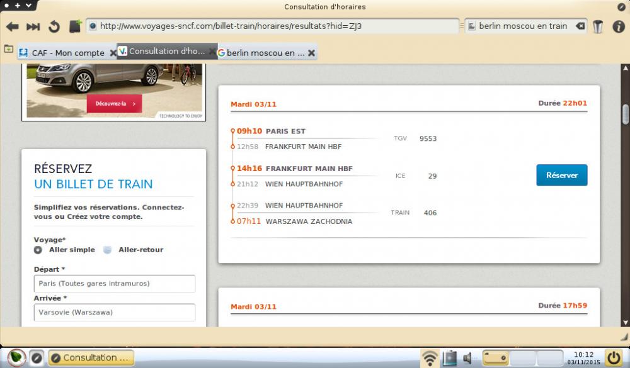The height and width of the screenshot is (368, 630).
Task: Click the fast-forward navigation icon
Action: [33, 26]
